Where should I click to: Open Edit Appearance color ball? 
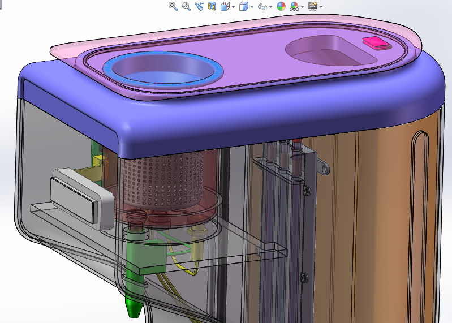coord(281,6)
